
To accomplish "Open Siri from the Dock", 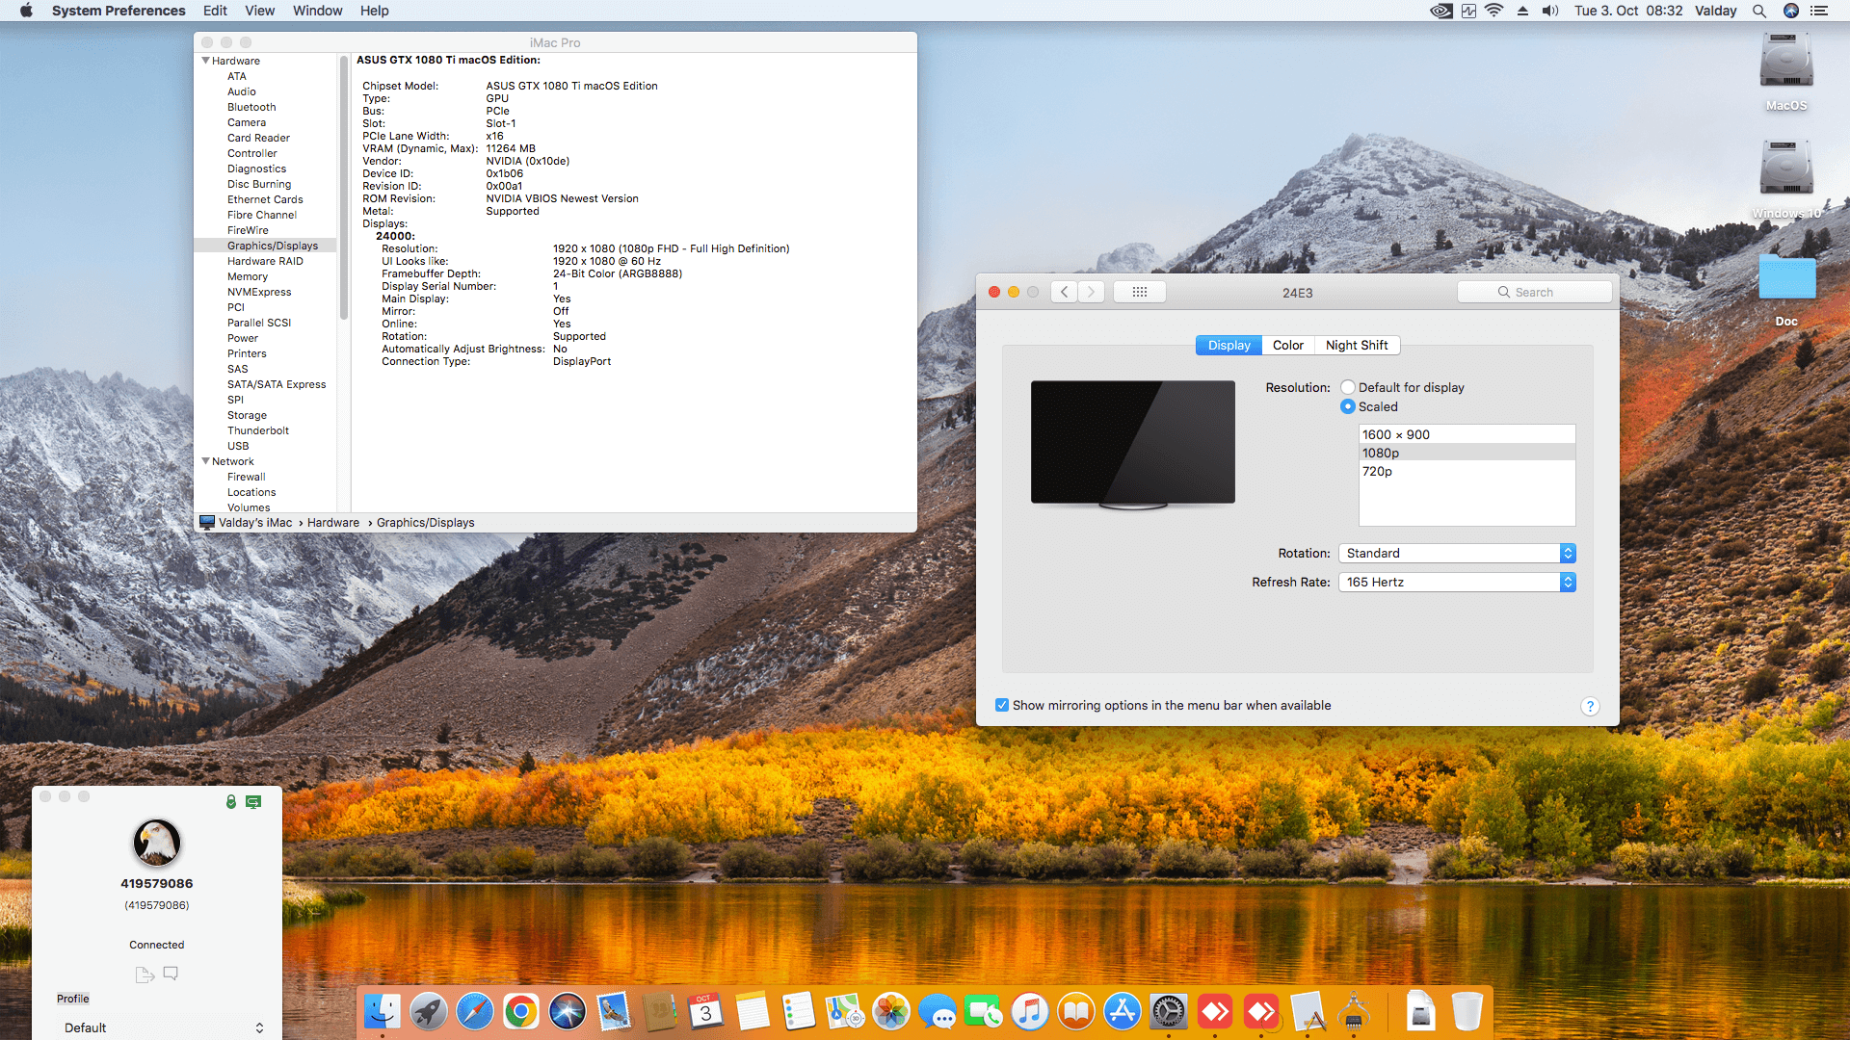I will coord(568,1012).
